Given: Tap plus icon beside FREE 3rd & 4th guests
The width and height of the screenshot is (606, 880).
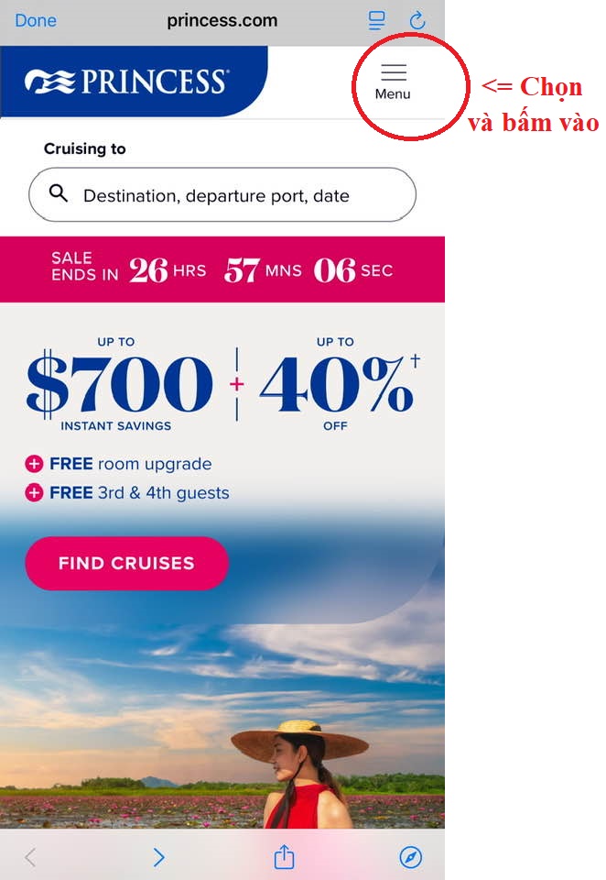Looking at the screenshot, I should pyautogui.click(x=34, y=493).
